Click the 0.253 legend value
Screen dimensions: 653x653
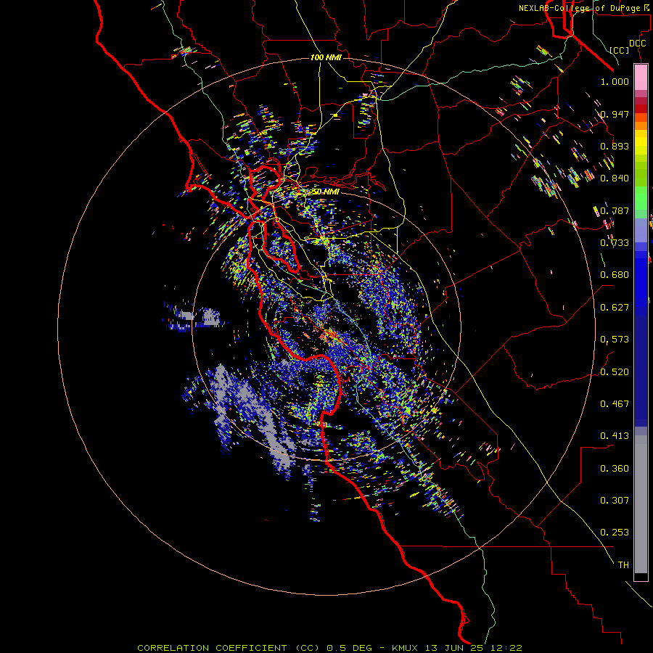click(615, 533)
